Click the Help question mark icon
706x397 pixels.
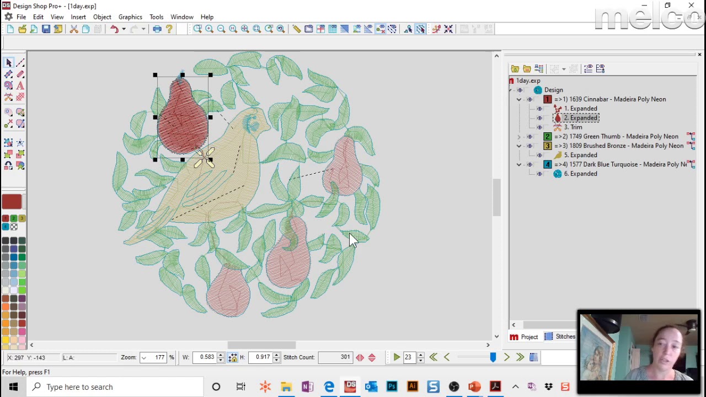coord(169,29)
